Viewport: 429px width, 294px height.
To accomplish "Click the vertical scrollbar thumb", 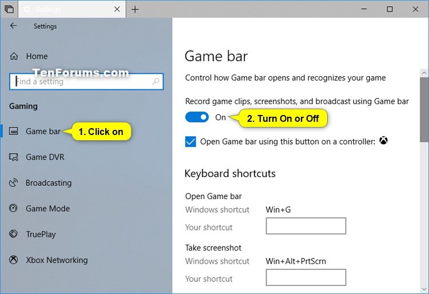I will tap(424, 110).
